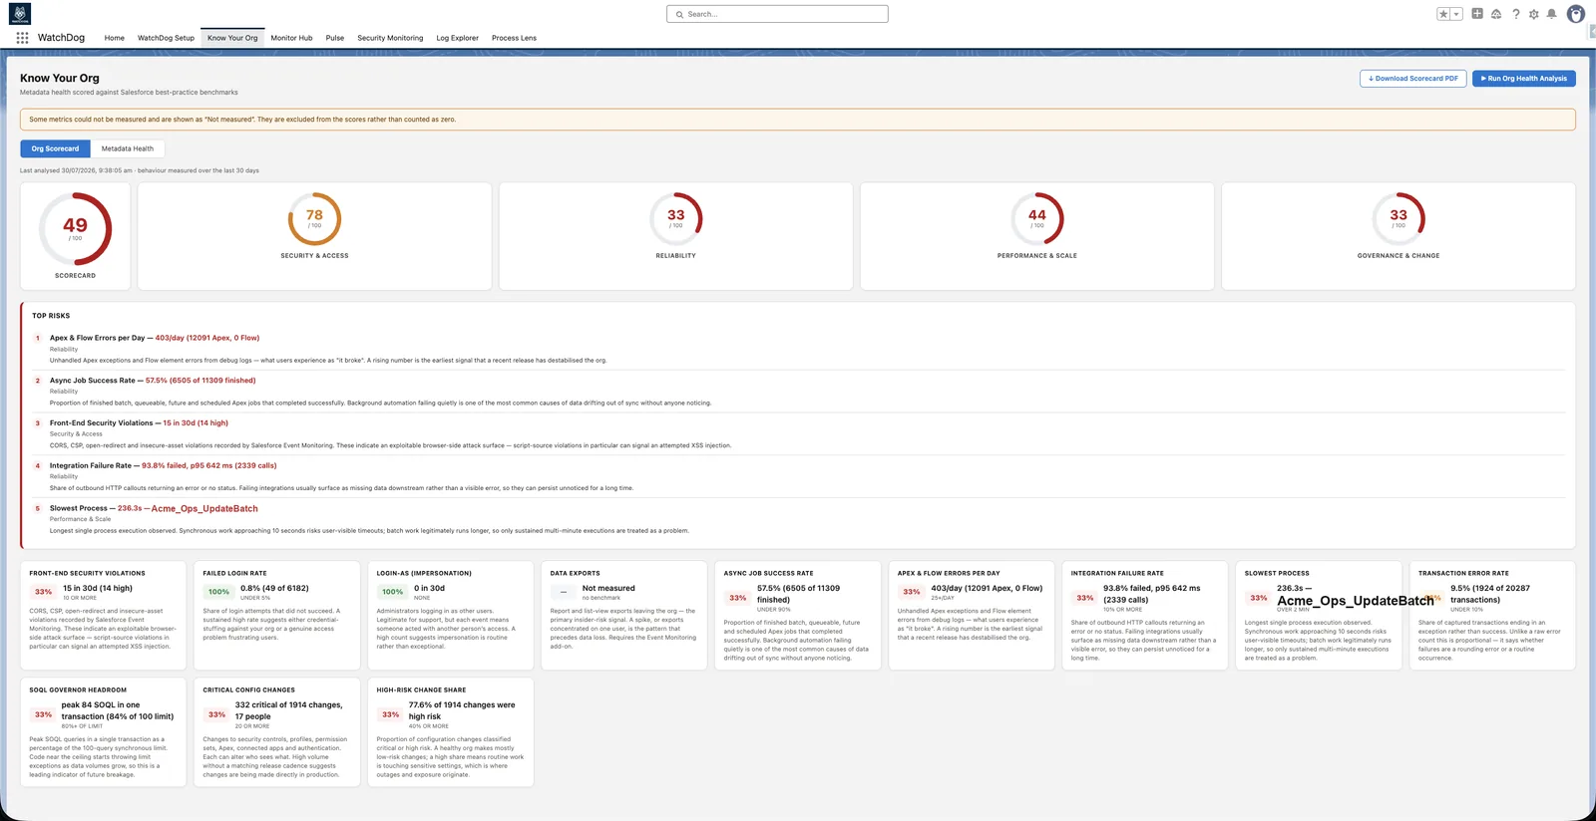Click the 'TRANSACTION ERROR RATE' card title
This screenshot has width=1596, height=821.
pos(1463,574)
